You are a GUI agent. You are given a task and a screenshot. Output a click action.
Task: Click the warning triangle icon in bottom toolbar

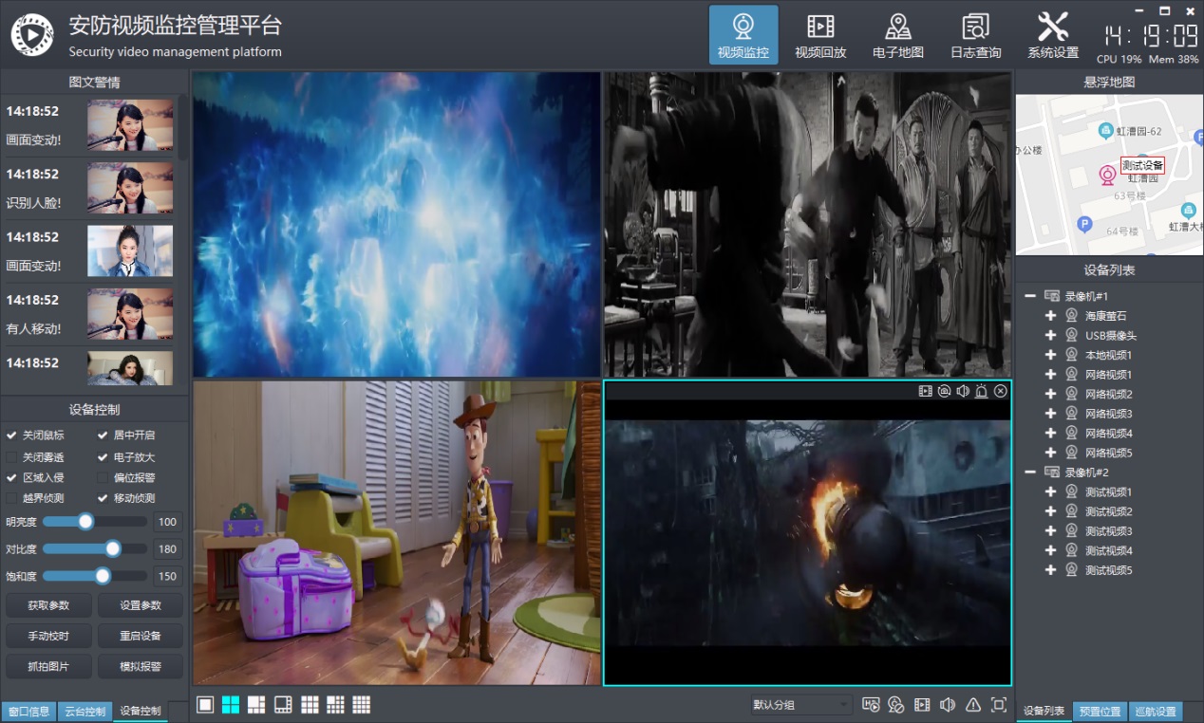click(972, 704)
